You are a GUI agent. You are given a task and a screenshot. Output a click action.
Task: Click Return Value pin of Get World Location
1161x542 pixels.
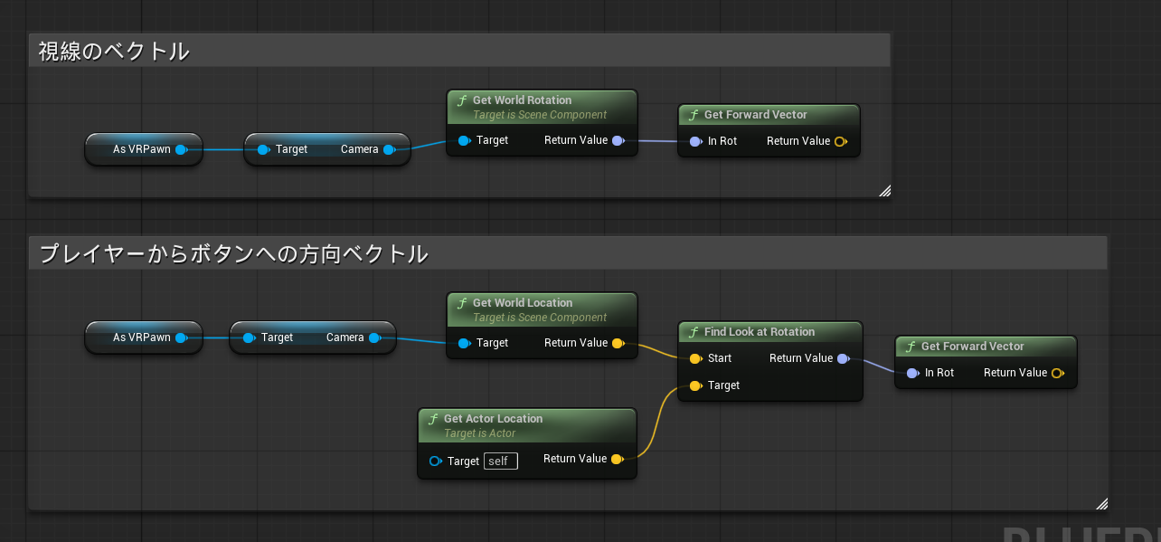click(618, 343)
